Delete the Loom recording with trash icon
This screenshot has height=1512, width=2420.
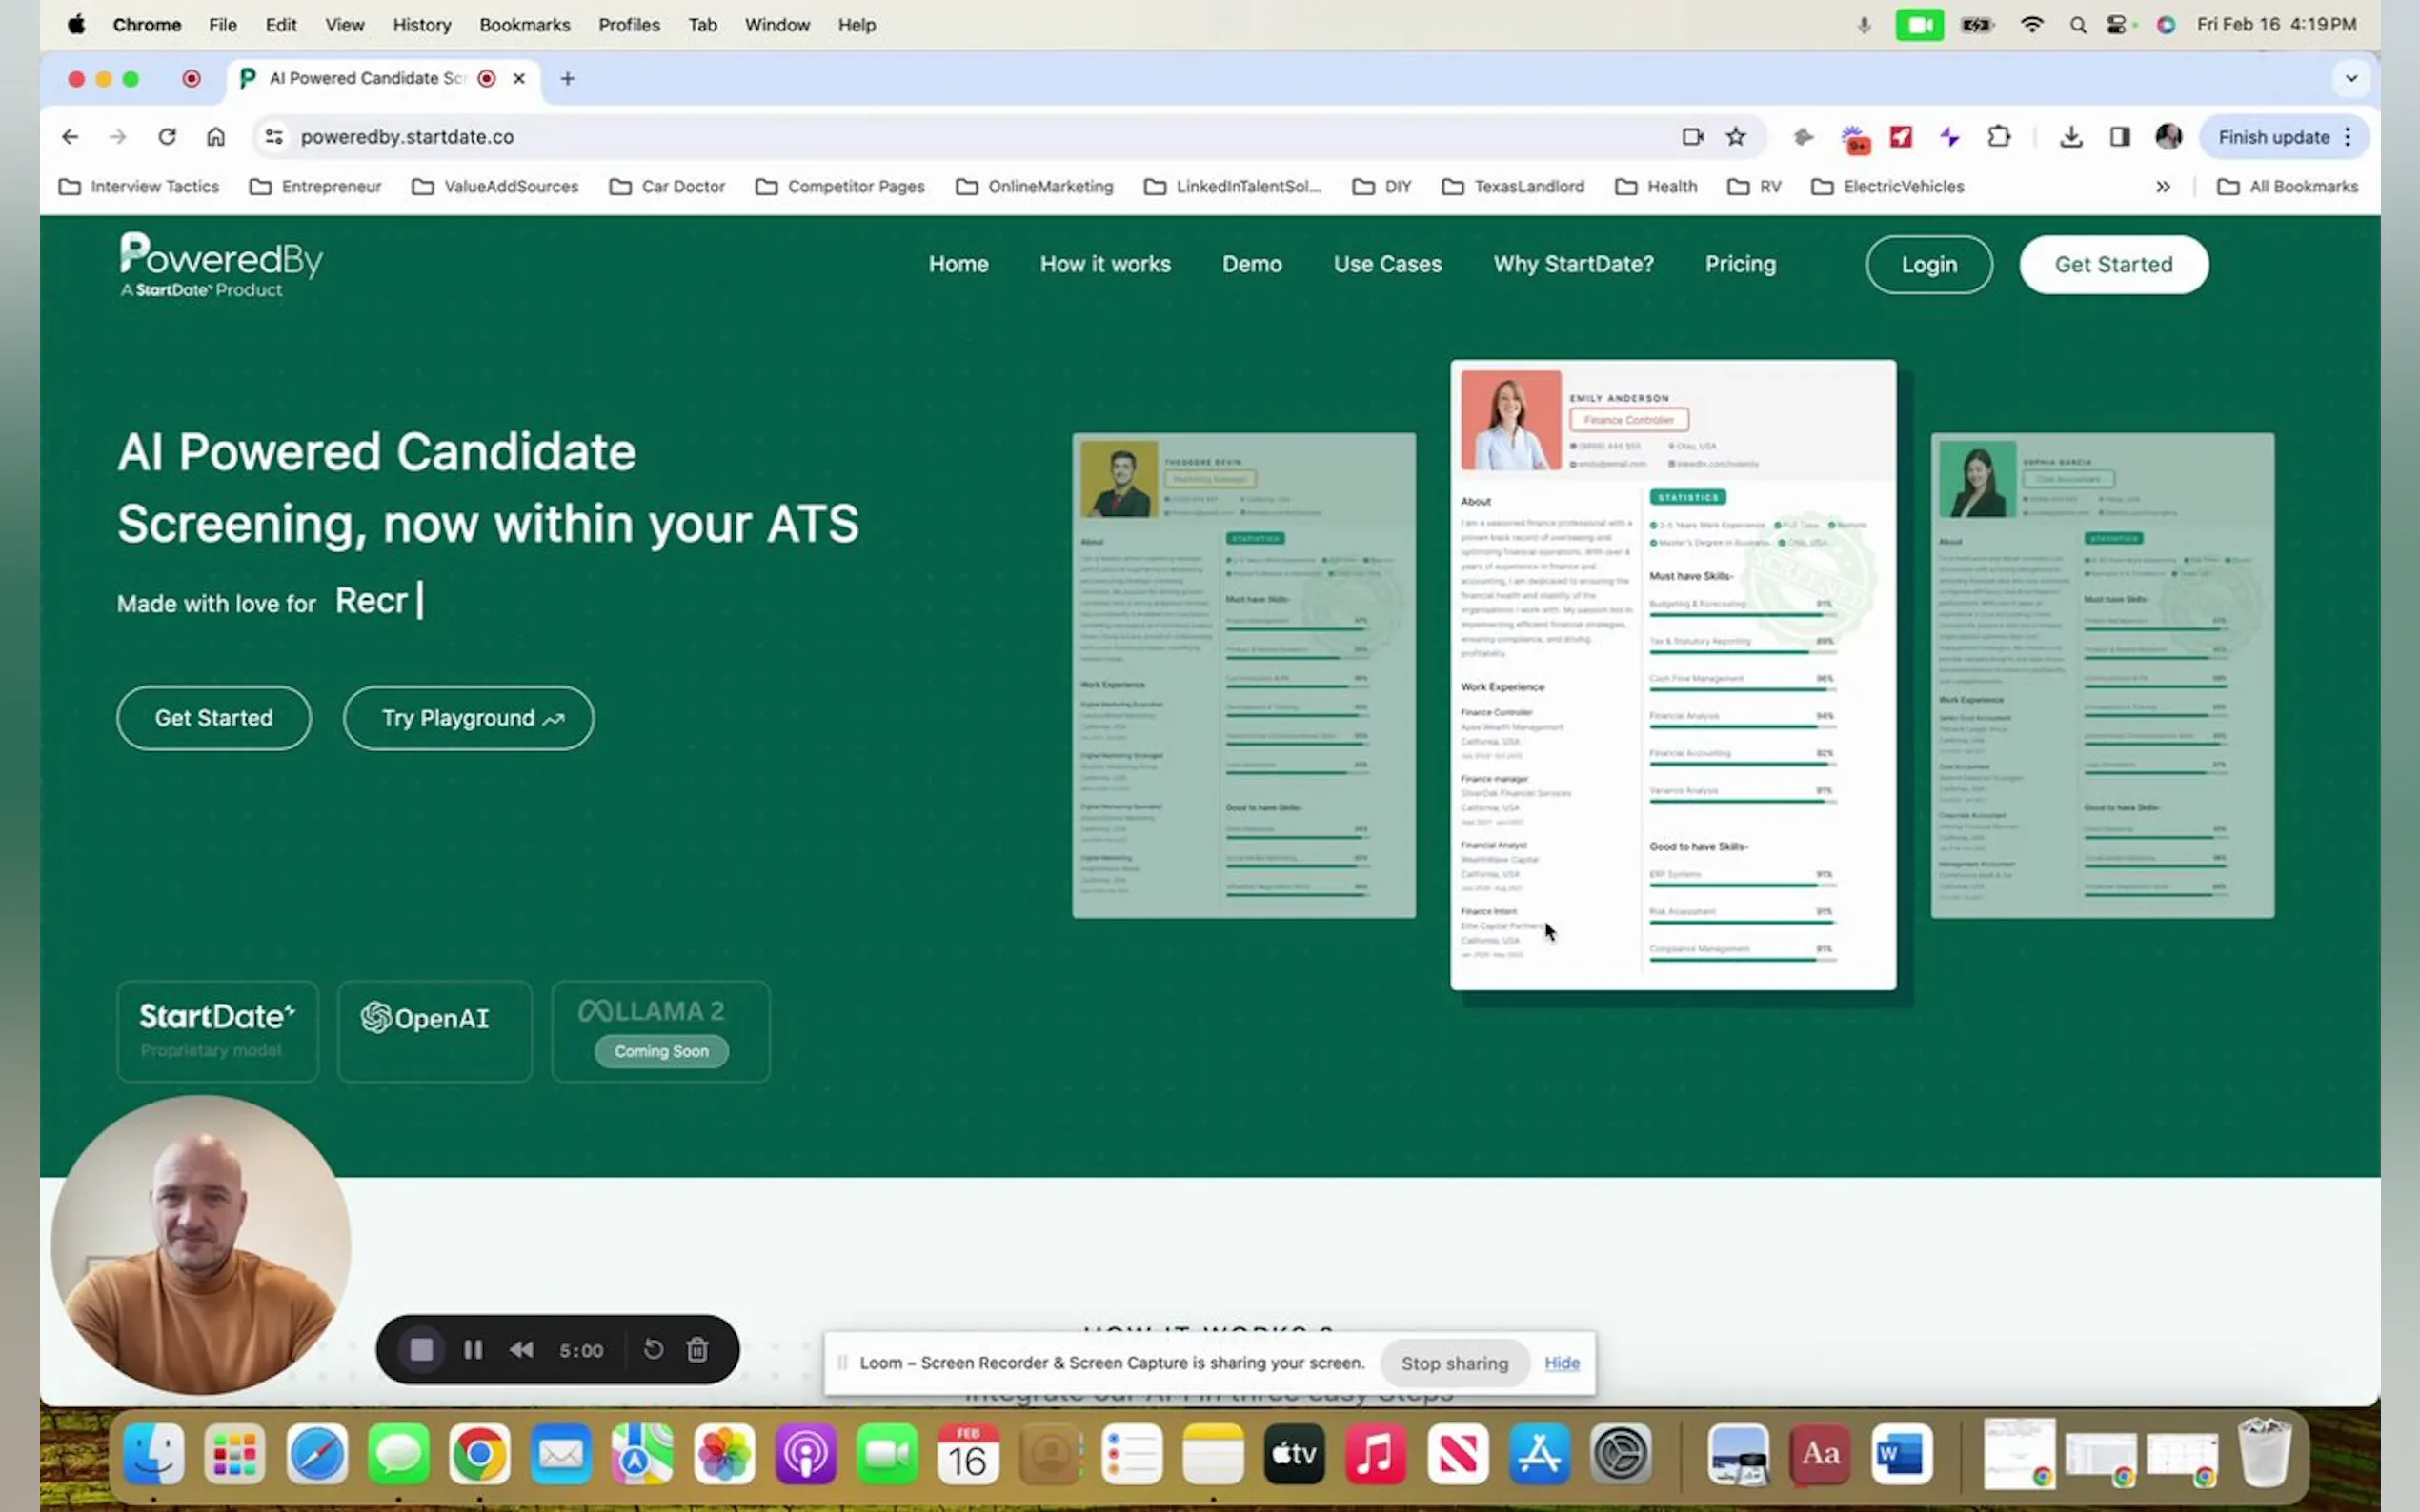pyautogui.click(x=697, y=1350)
